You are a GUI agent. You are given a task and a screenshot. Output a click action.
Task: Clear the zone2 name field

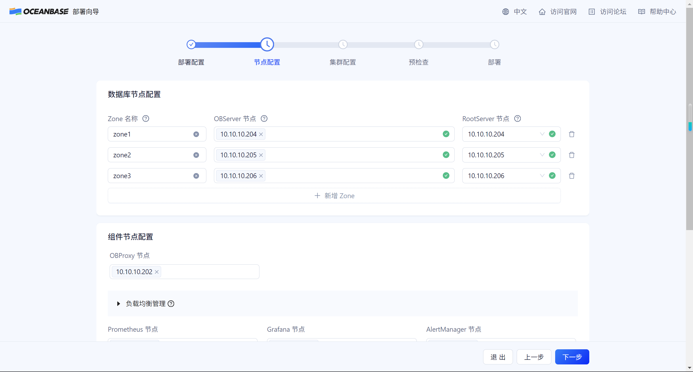(196, 155)
